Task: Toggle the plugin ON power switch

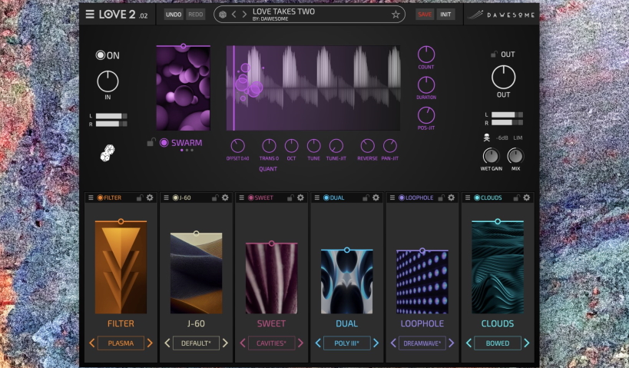Action: [x=101, y=55]
